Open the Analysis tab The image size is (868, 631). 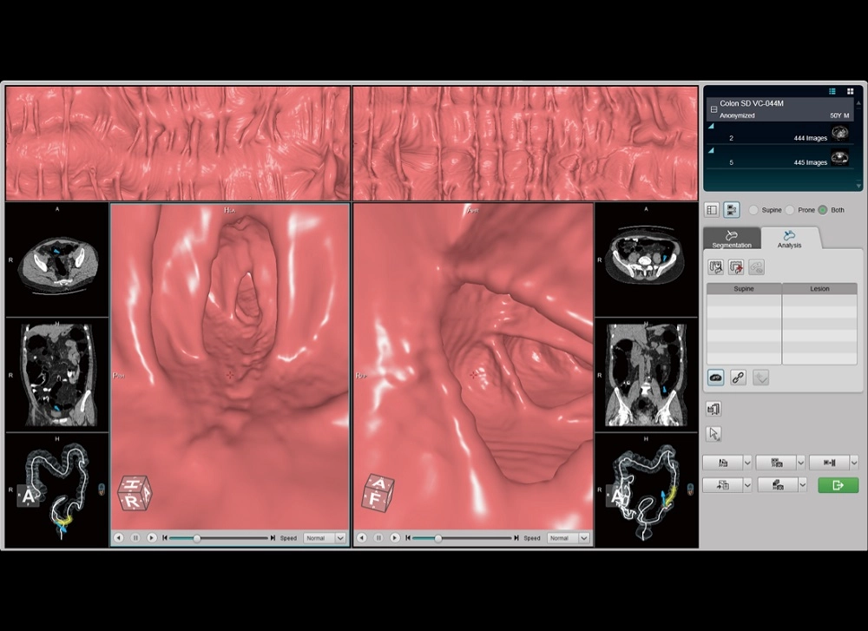[x=790, y=240]
